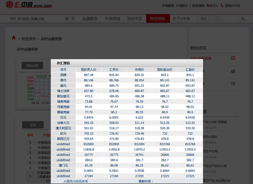Open the 中信集团 link
The image size is (253, 184).
click(168, 6)
